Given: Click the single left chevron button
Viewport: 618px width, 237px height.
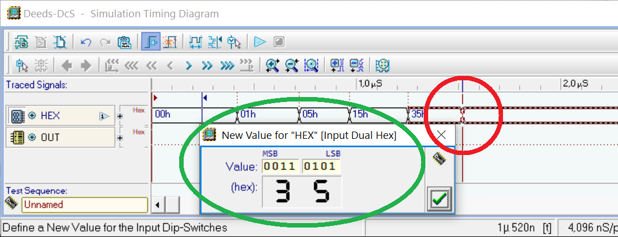Looking at the screenshot, I should point(170,65).
